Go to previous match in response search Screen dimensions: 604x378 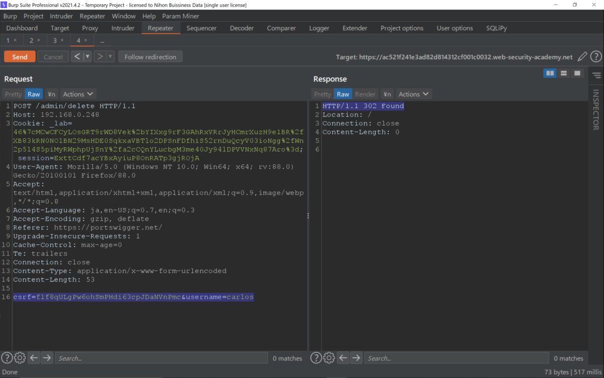tap(343, 358)
